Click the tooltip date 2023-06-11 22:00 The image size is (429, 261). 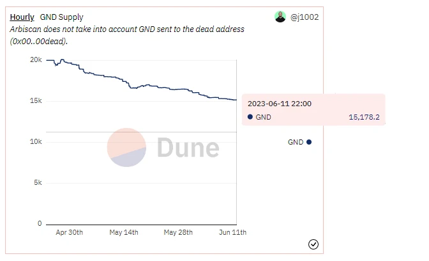[x=280, y=104]
